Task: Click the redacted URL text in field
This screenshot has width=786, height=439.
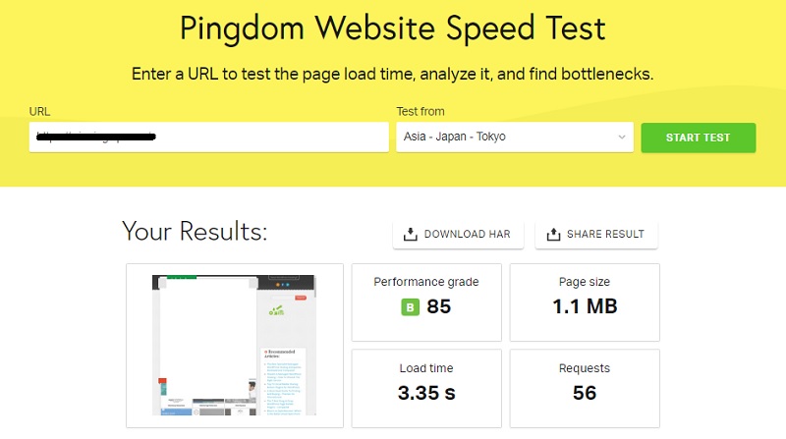Action: click(x=96, y=137)
